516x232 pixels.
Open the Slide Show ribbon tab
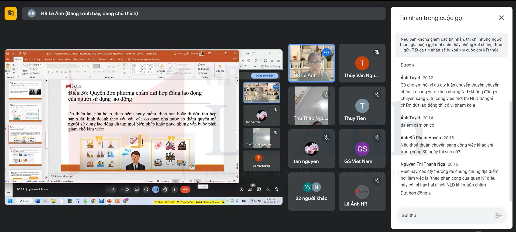pos(79,59)
